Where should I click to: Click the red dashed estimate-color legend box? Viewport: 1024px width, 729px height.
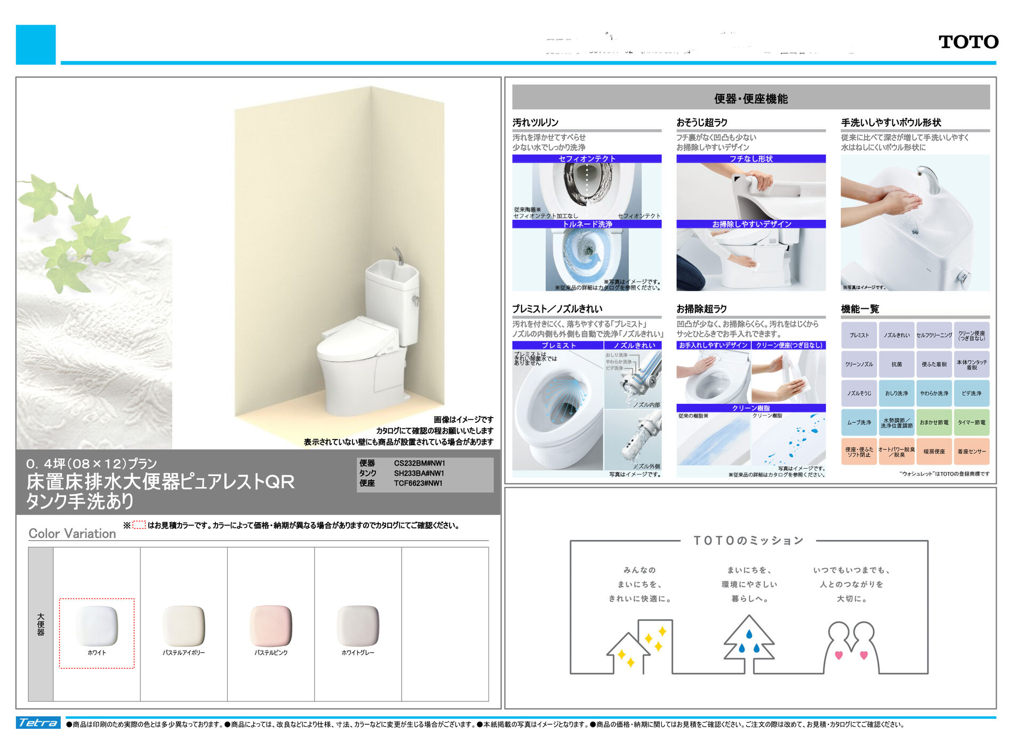(139, 525)
